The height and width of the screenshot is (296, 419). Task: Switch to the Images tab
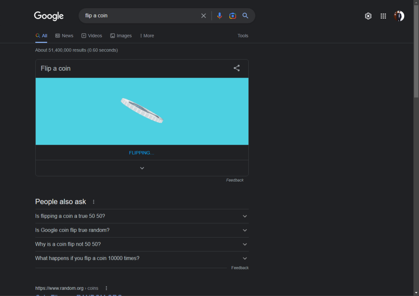(121, 36)
